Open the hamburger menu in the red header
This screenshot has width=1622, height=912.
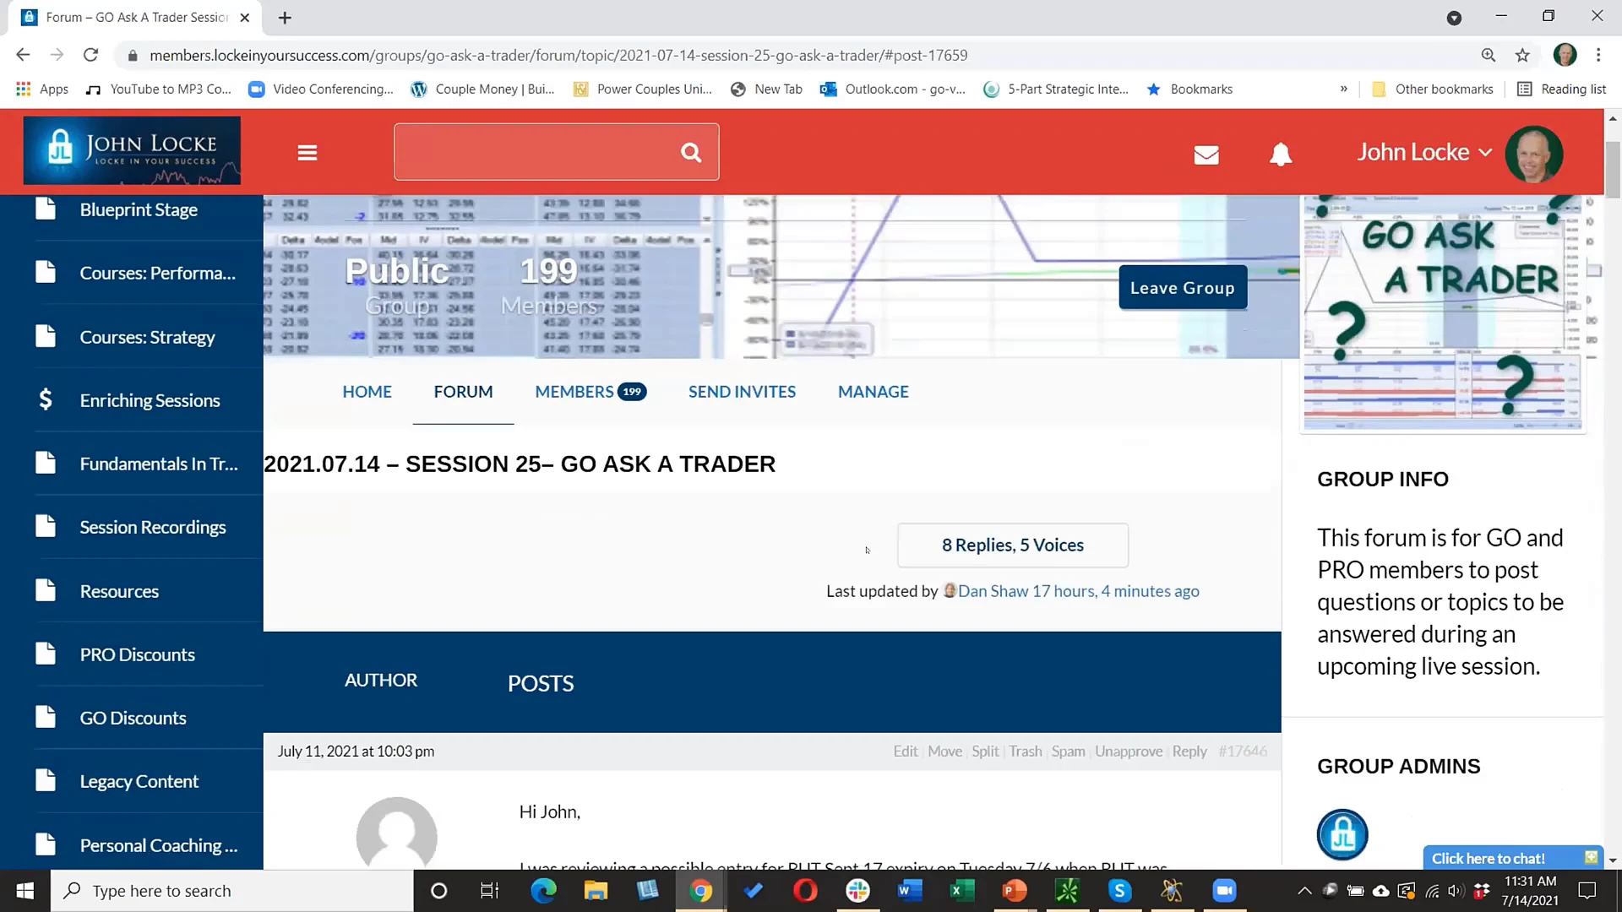pyautogui.click(x=308, y=153)
